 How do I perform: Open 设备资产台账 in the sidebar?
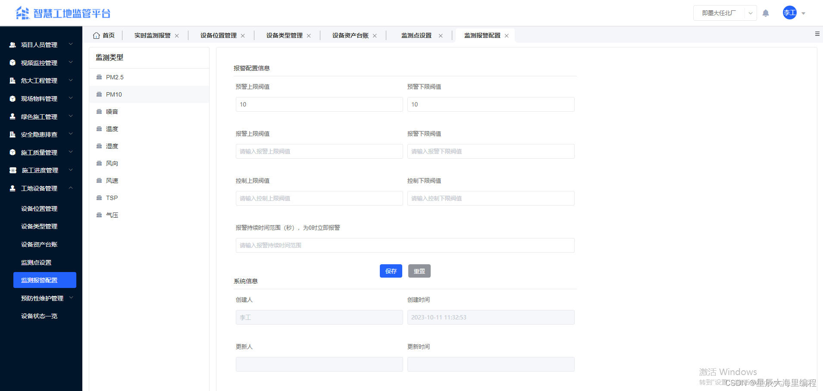(x=39, y=244)
